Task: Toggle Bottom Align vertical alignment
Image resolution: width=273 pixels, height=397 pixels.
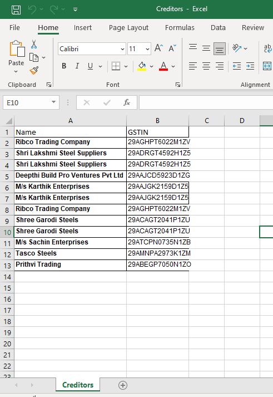Action: pos(220,48)
